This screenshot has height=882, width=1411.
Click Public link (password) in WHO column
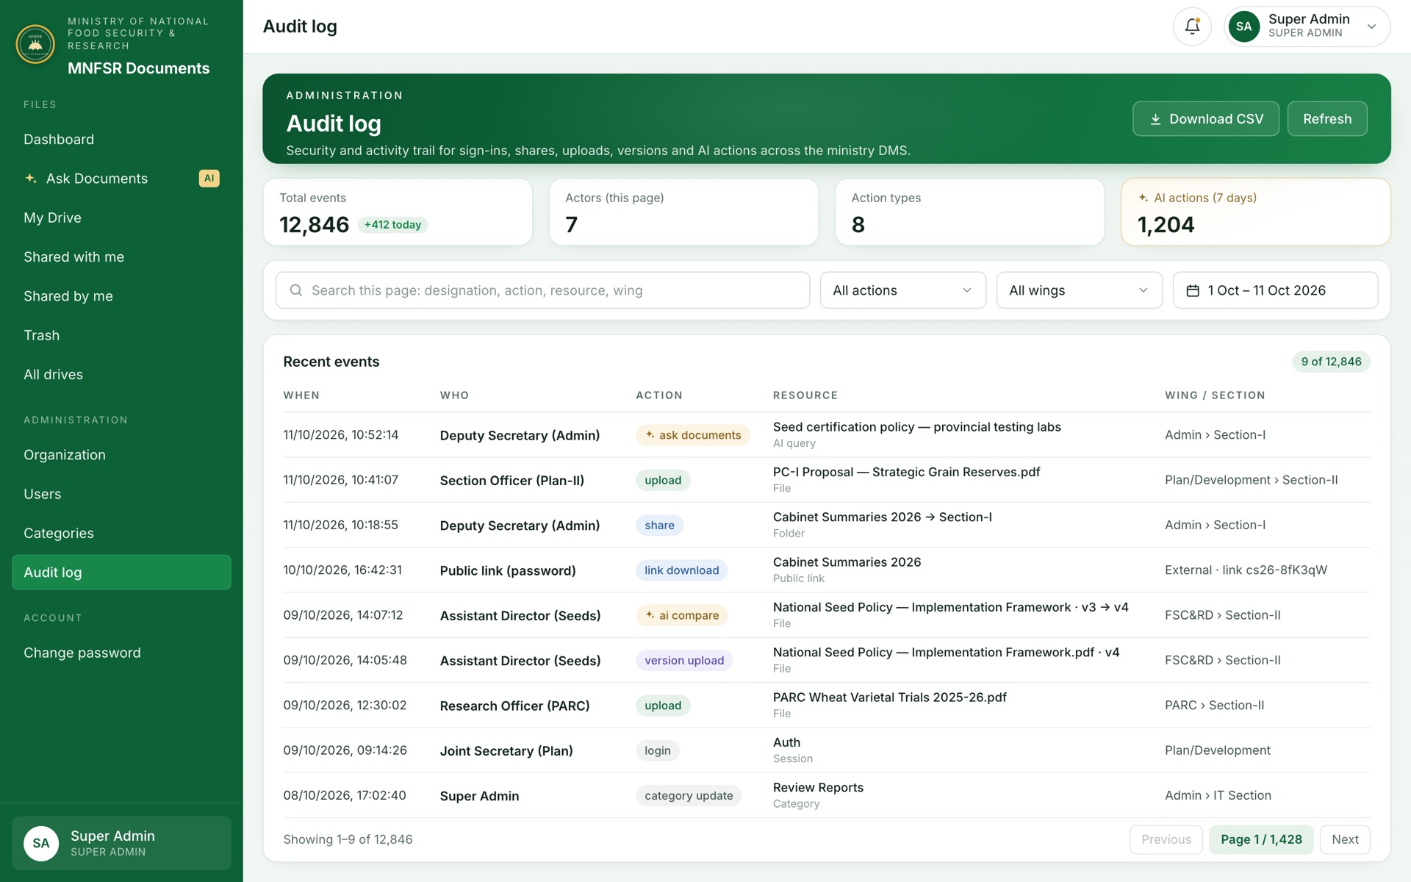(508, 570)
